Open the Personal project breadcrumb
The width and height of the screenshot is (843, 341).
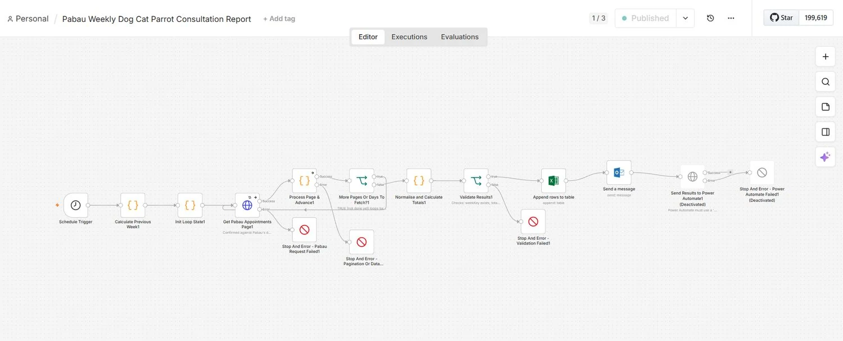click(28, 19)
